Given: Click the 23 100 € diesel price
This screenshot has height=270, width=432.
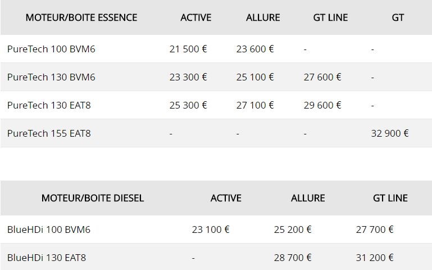Looking at the screenshot, I should click(211, 229).
